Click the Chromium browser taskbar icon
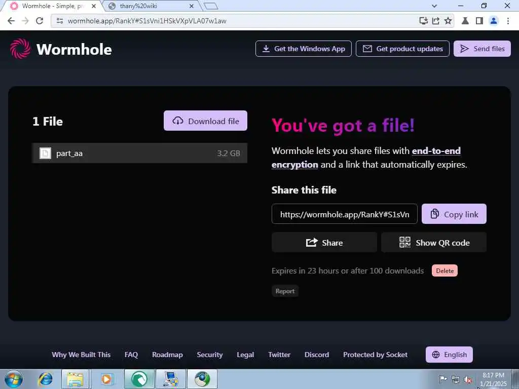Viewport: 519px width, 389px height. pos(202,379)
